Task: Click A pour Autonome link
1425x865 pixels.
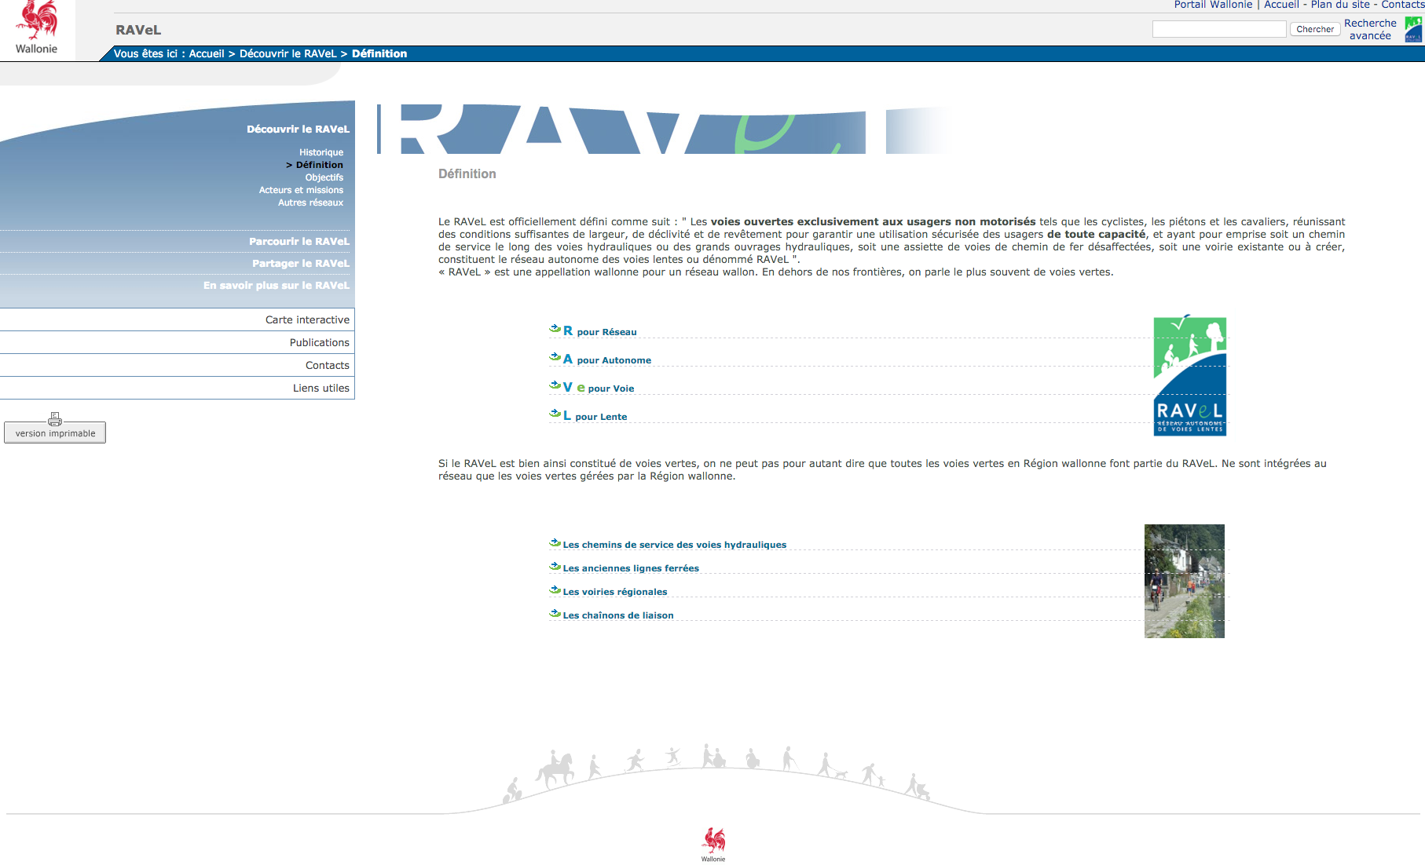Action: pos(607,360)
